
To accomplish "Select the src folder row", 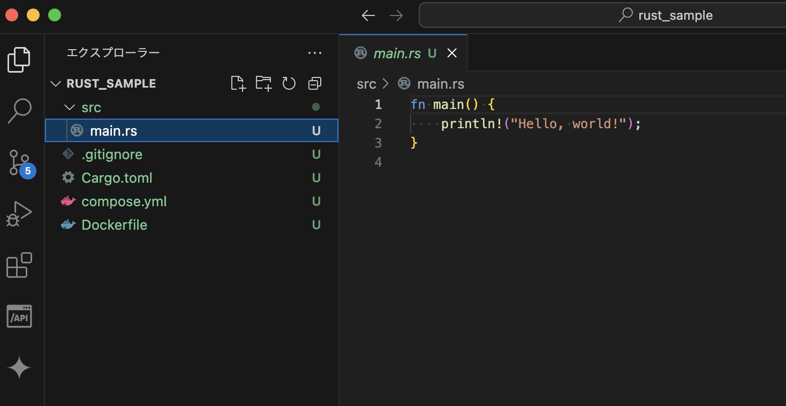I will click(x=192, y=107).
